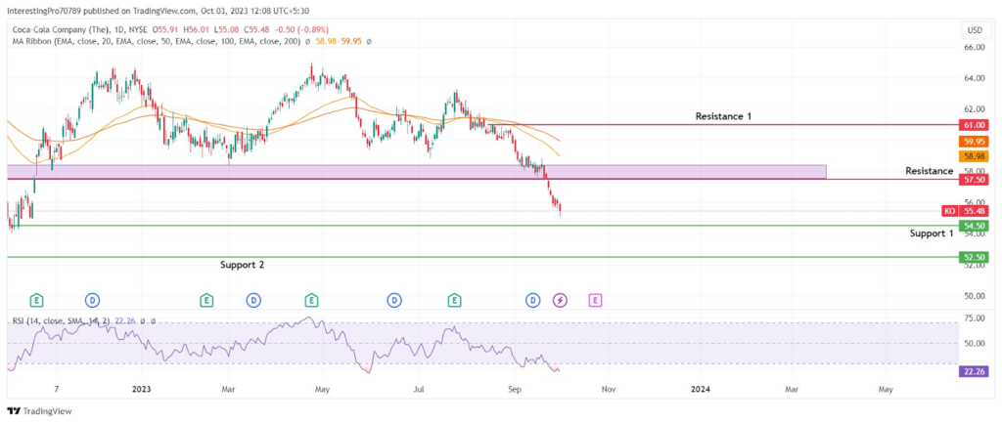Open the earliest green earnings E marker

click(37, 300)
